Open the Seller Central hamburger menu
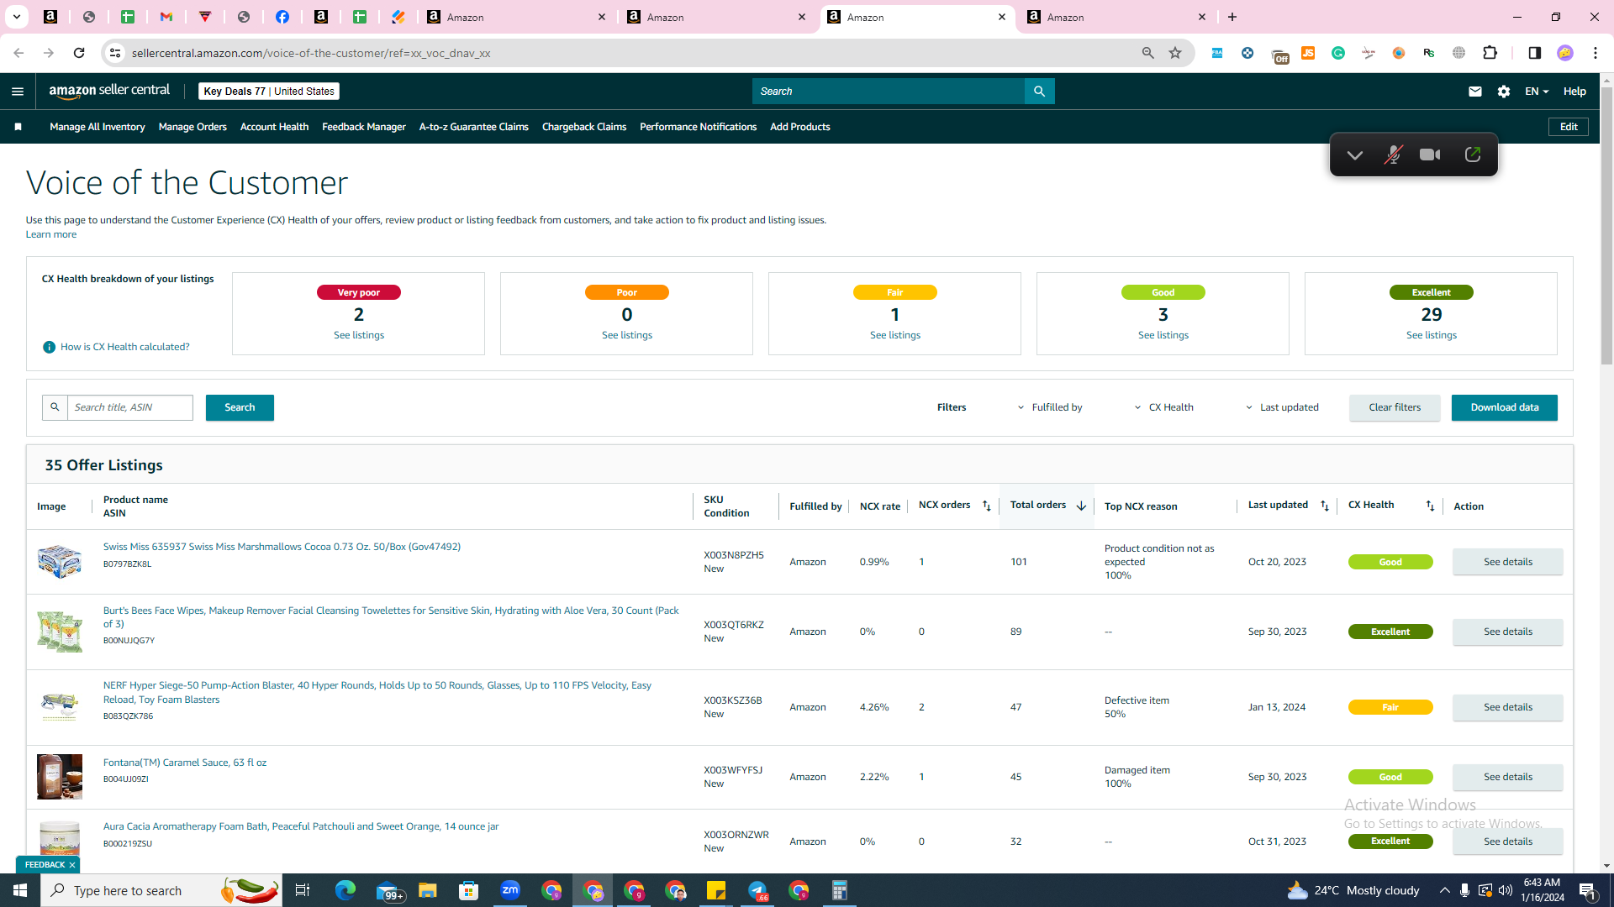The width and height of the screenshot is (1614, 907). [18, 92]
